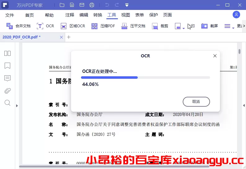Click the 万兴PDF专家 app logo
246x169 pixels.
coord(5,5)
